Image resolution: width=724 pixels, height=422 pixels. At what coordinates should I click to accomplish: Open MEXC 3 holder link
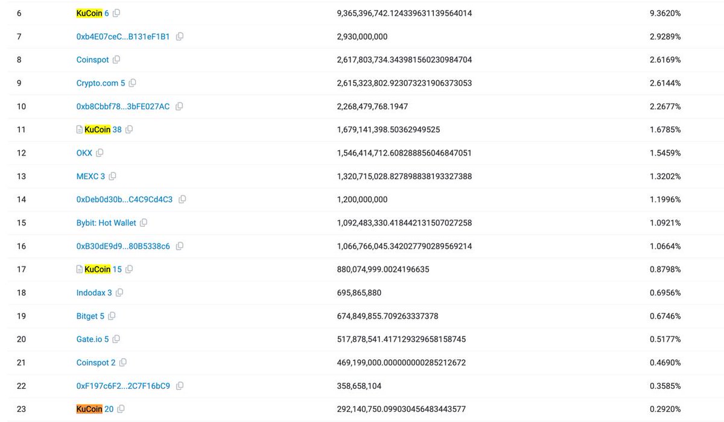click(91, 177)
